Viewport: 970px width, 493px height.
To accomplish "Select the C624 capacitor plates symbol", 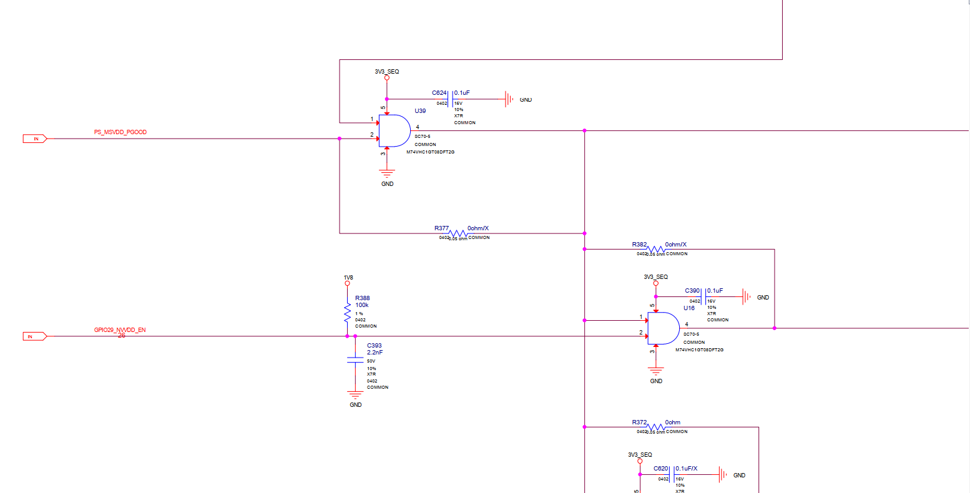I will pyautogui.click(x=450, y=99).
